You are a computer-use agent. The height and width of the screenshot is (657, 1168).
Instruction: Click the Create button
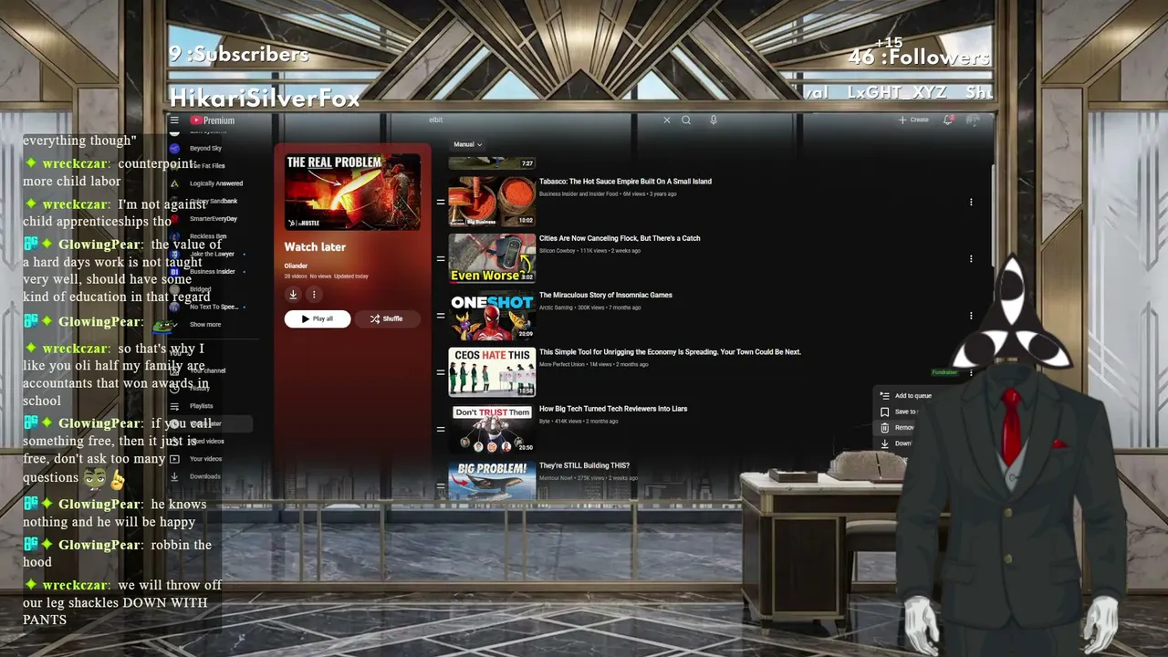pos(913,120)
